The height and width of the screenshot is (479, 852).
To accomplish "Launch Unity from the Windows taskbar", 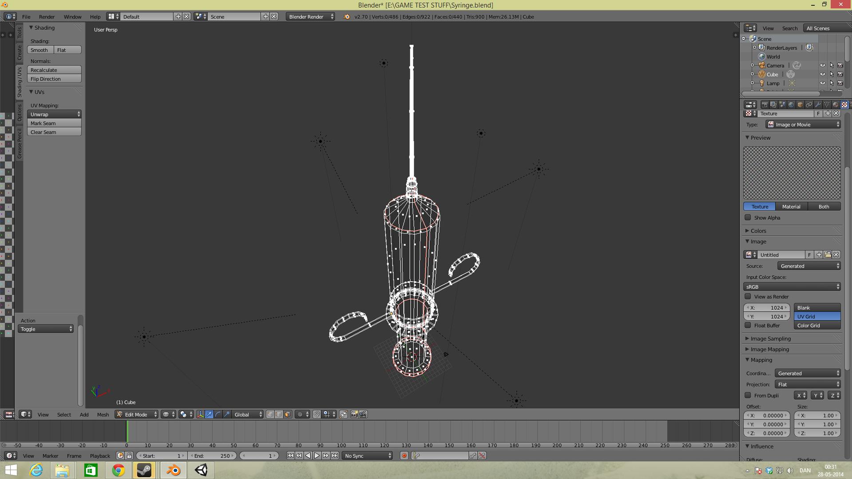I will (201, 470).
